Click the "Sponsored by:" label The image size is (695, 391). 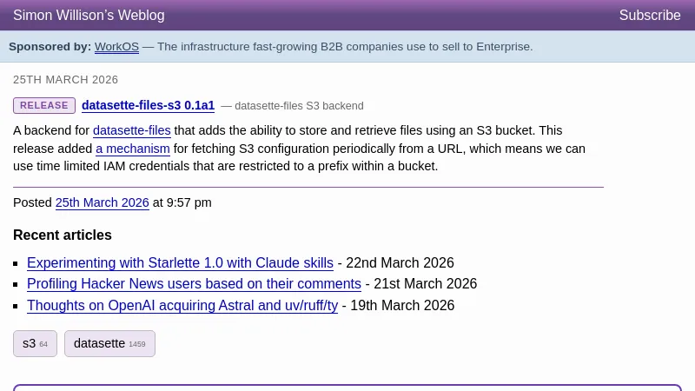(50, 47)
